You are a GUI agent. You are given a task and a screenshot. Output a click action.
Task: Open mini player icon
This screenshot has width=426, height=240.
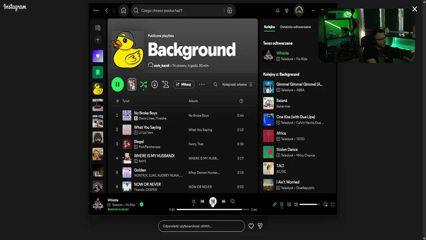pyautogui.click(x=325, y=204)
